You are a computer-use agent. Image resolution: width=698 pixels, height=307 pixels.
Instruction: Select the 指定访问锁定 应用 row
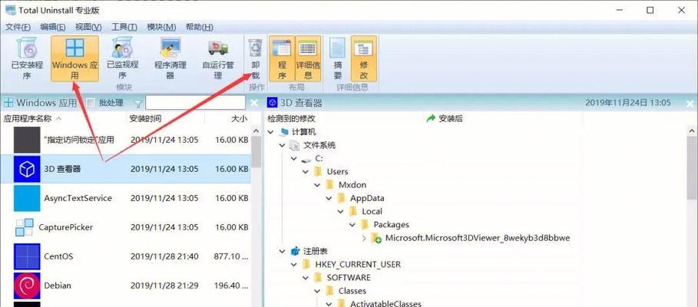point(125,140)
